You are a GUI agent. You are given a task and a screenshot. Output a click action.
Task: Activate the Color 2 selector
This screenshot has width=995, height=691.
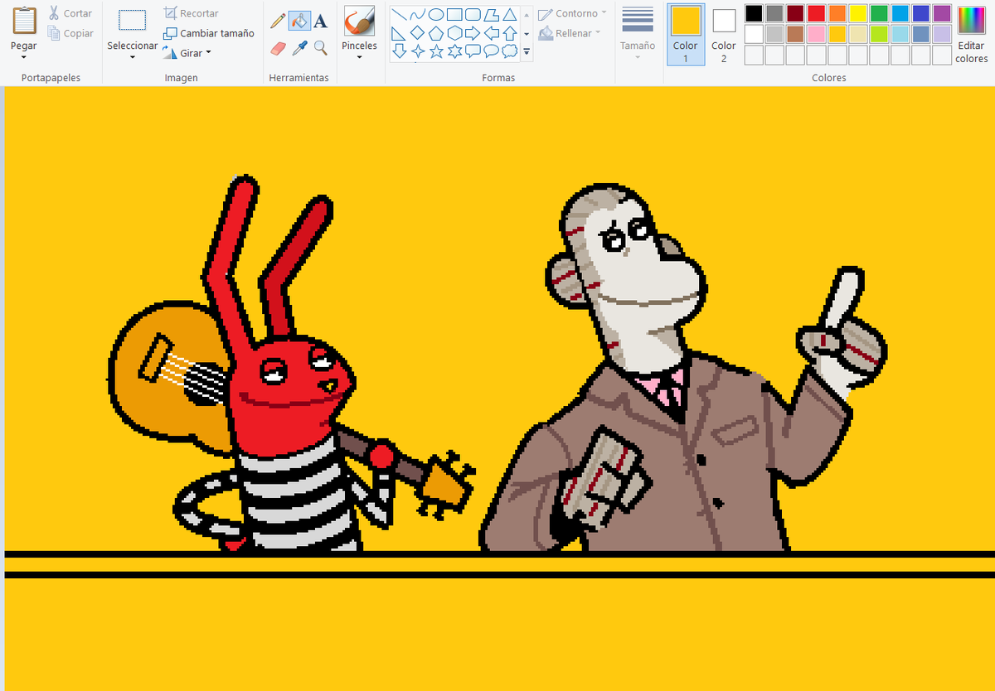pos(724,34)
